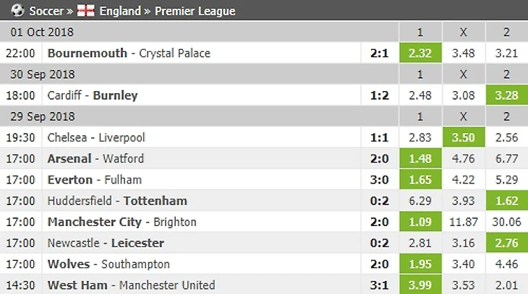This screenshot has height=294, width=528.
Task: Select draw odds 3.50 for Chelsea - Liverpool
Action: (x=463, y=137)
